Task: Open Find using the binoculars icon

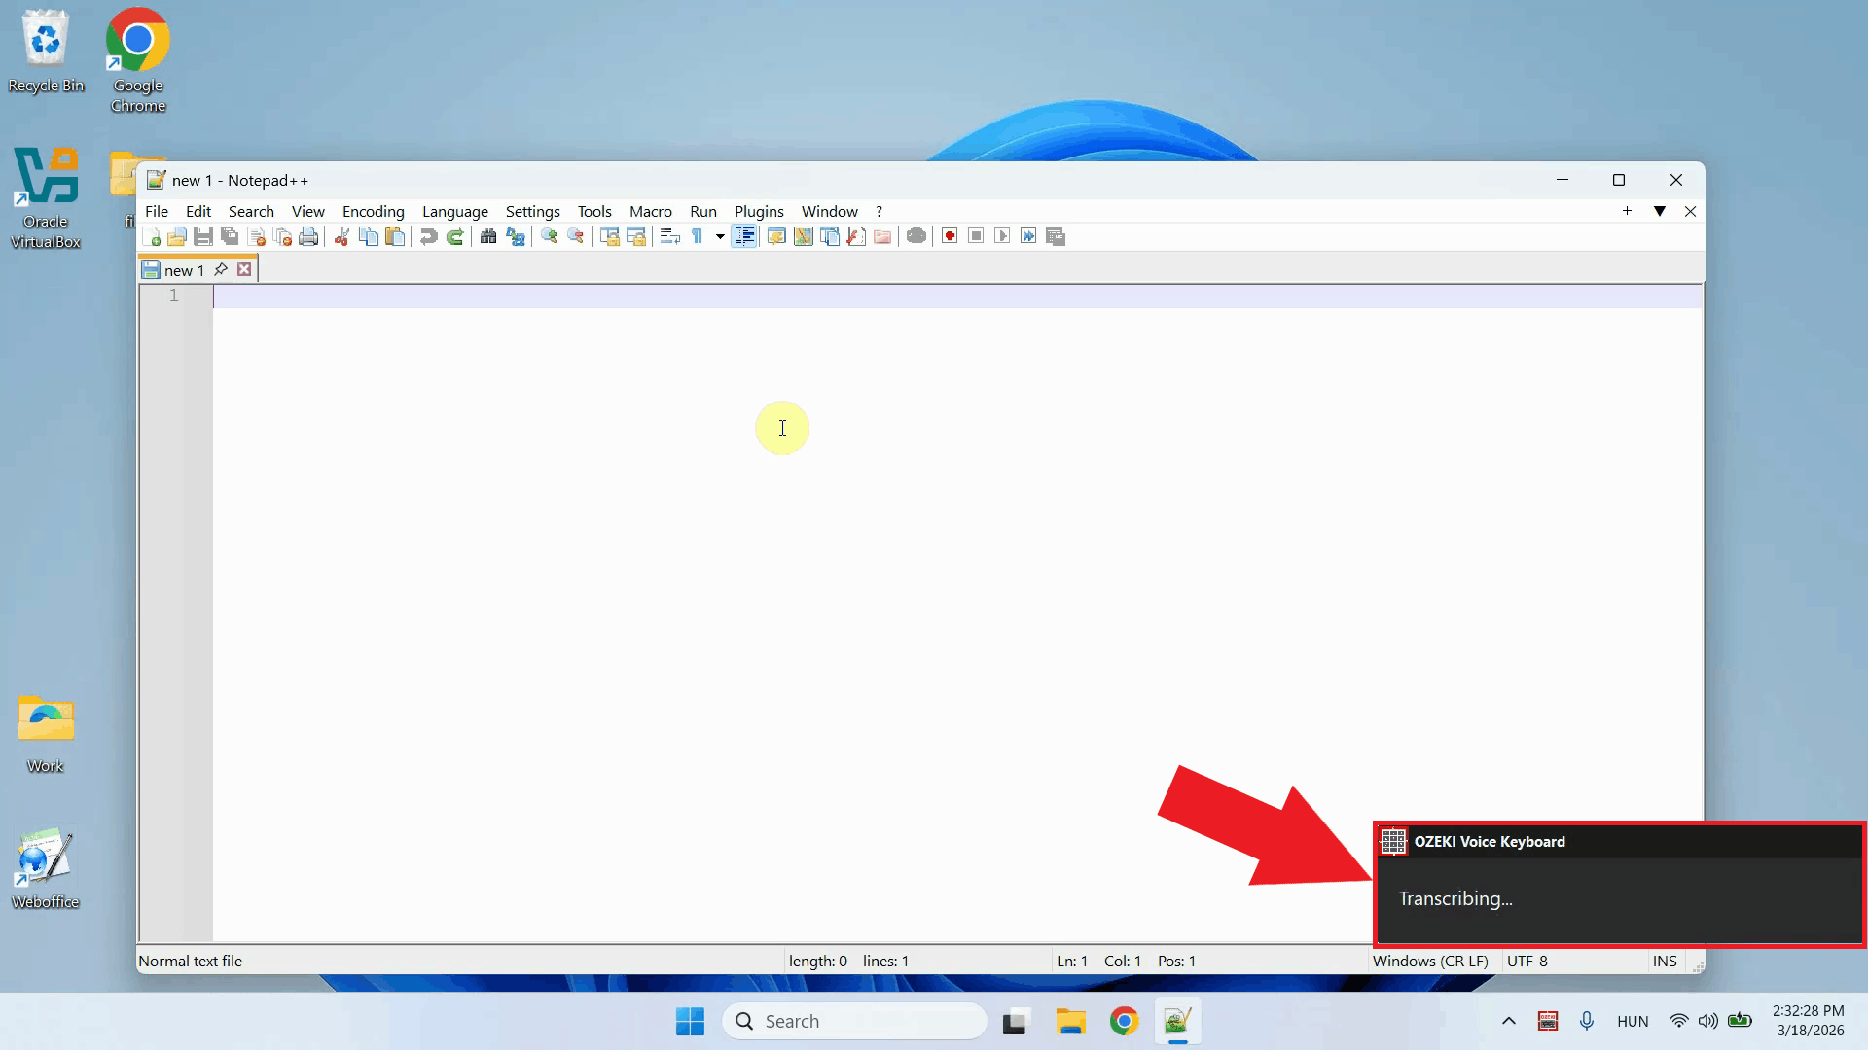Action: 487,236
